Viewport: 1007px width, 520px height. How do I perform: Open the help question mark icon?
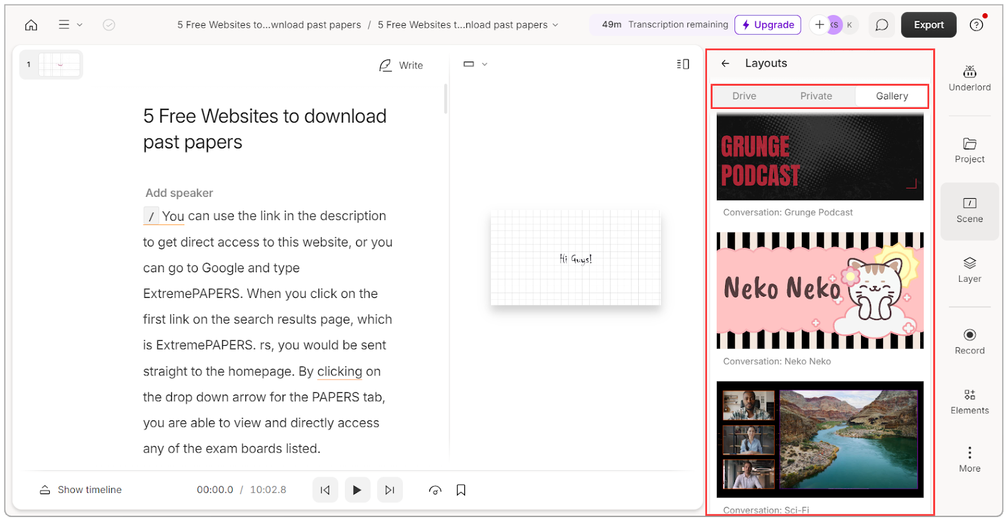[976, 25]
